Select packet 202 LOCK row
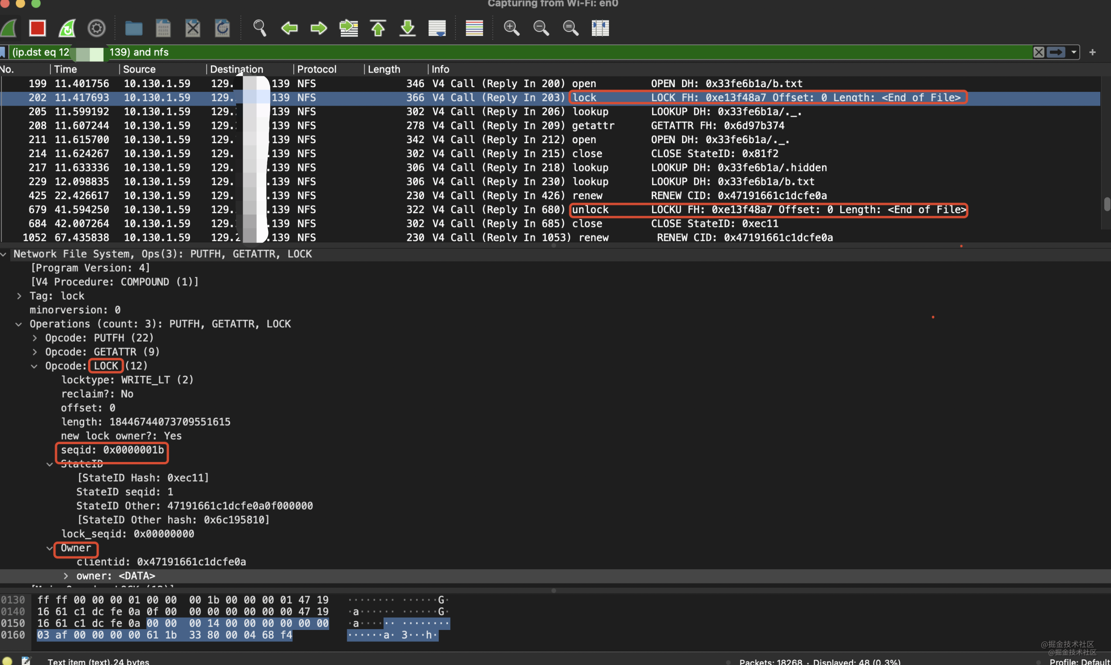 (550, 98)
